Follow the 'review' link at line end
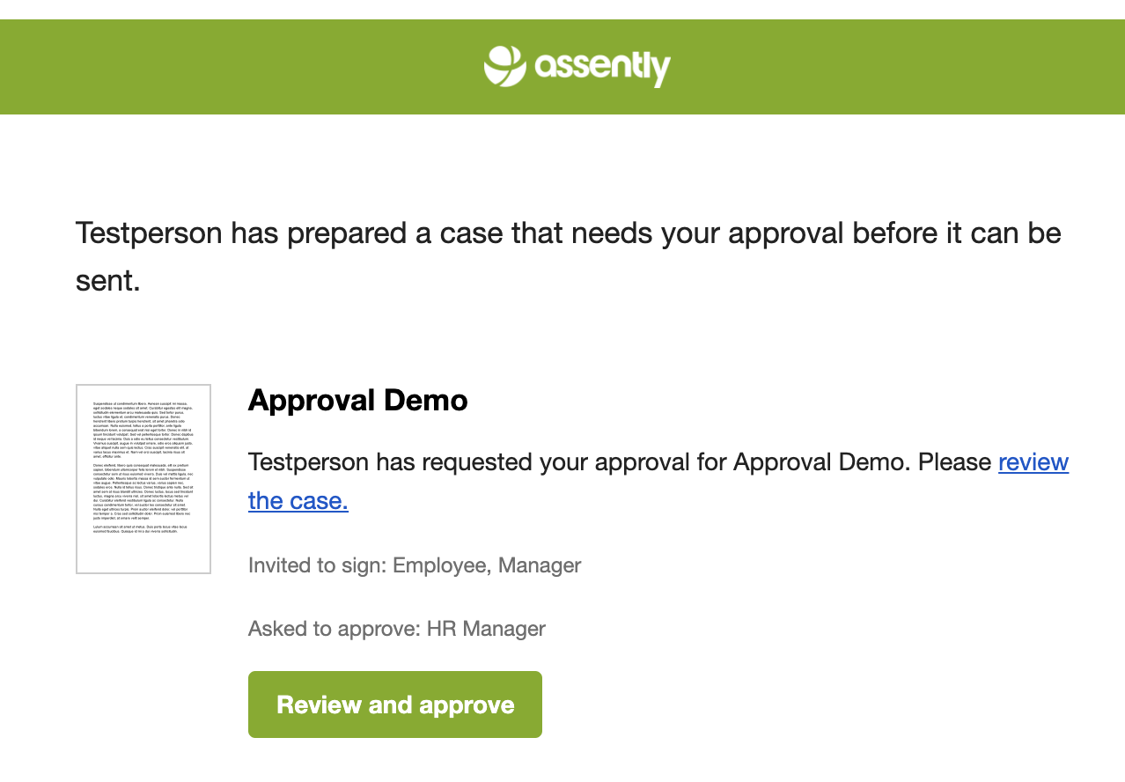Screen dimensions: 1125x782 [1033, 461]
